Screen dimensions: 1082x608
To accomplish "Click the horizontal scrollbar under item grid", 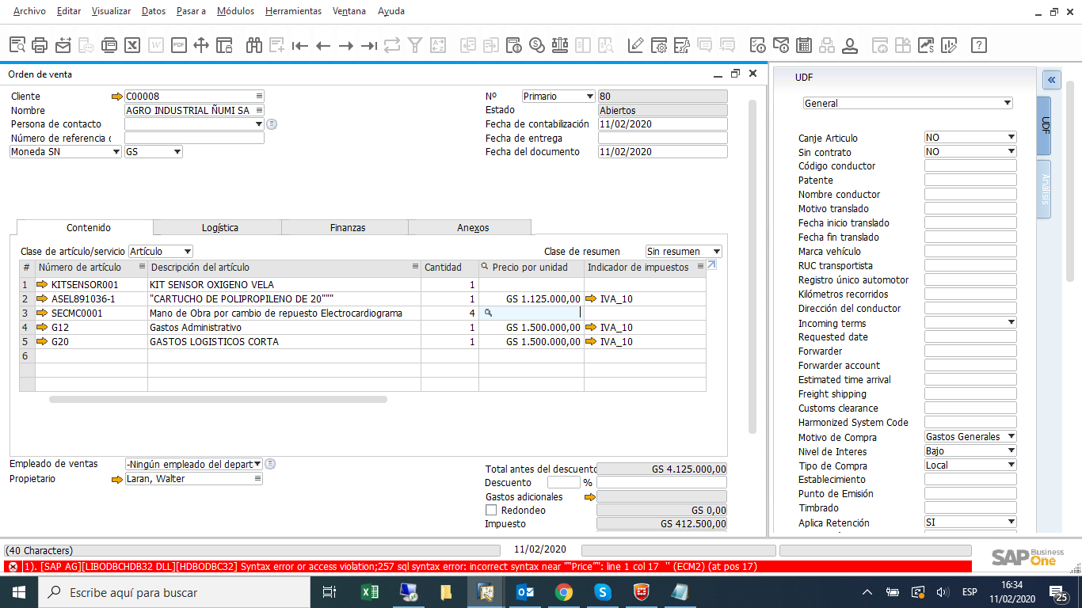I will click(218, 400).
